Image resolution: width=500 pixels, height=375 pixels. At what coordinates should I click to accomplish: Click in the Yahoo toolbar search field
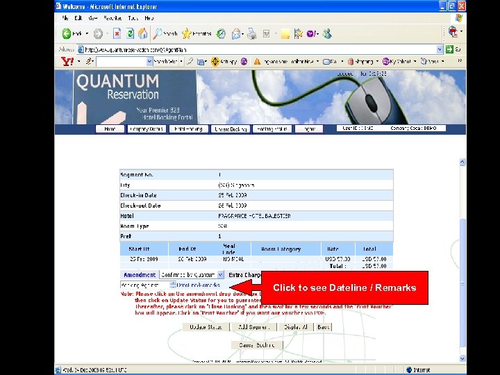tap(121, 61)
